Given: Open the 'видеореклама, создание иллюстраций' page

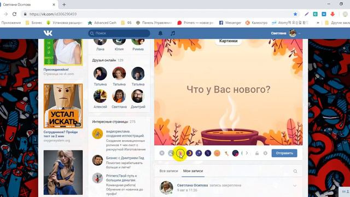Looking at the screenshot, I should (125, 134).
